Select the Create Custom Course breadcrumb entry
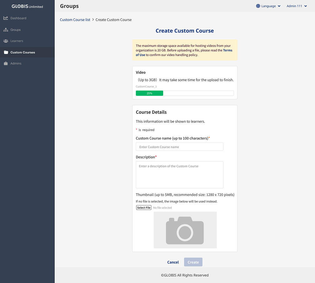315x283 pixels. point(113,19)
